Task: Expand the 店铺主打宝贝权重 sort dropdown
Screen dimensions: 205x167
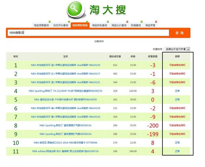Action: (177, 49)
